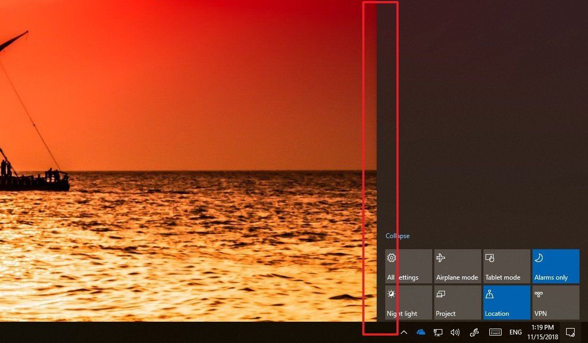Click the desktop to dismiss Action Center
Screen dimensions: 588x343
[x=187, y=160]
